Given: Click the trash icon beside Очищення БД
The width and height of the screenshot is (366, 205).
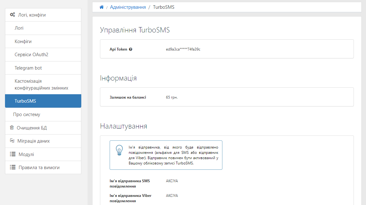Looking at the screenshot, I should [x=12, y=128].
